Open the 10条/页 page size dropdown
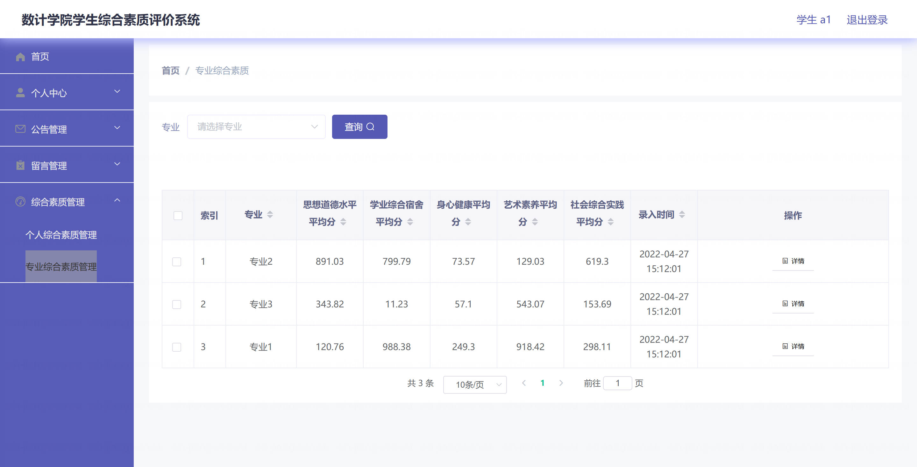This screenshot has height=467, width=917. pos(475,385)
